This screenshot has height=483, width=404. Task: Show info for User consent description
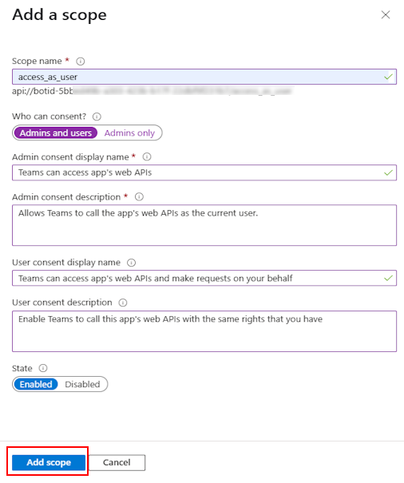pos(123,303)
